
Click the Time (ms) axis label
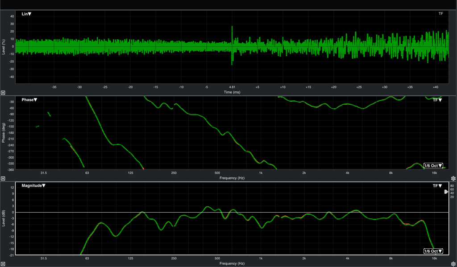pos(232,92)
